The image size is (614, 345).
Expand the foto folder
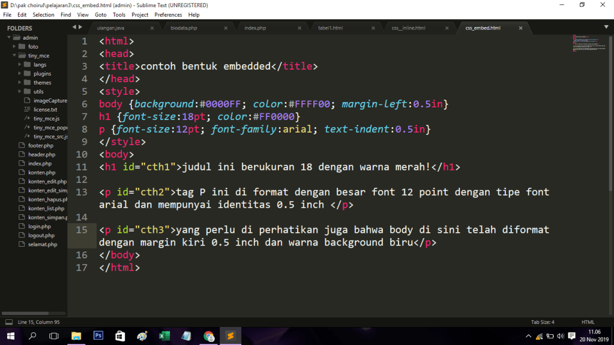[x=14, y=47]
